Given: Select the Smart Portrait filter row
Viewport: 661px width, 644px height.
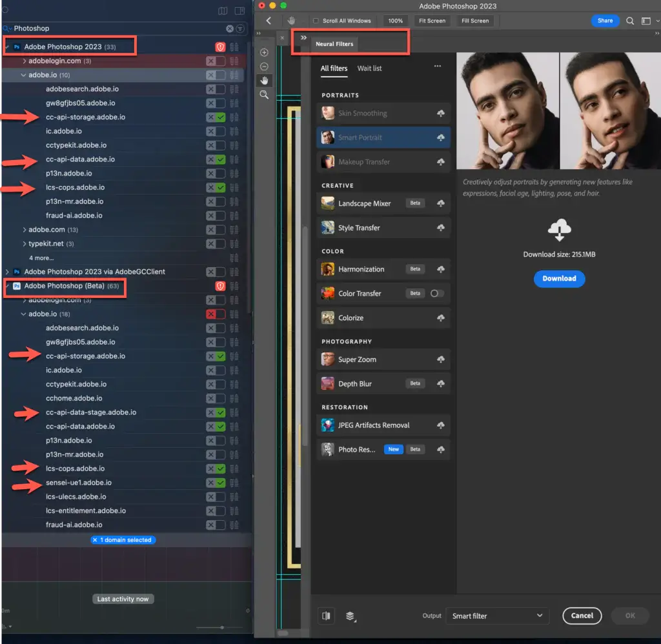Looking at the screenshot, I should click(383, 137).
